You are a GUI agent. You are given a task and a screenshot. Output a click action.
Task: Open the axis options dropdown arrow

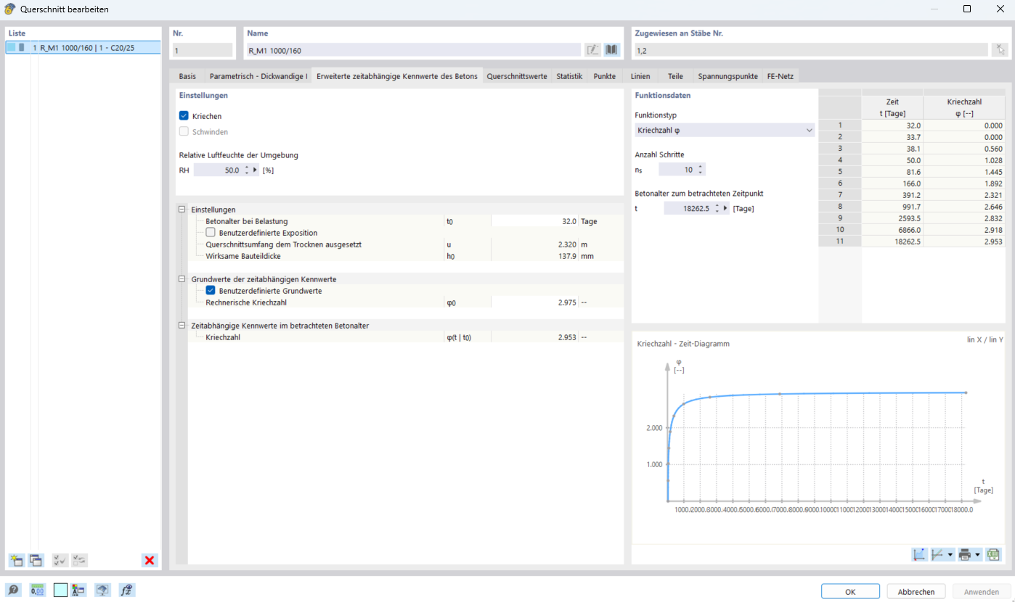[951, 555]
